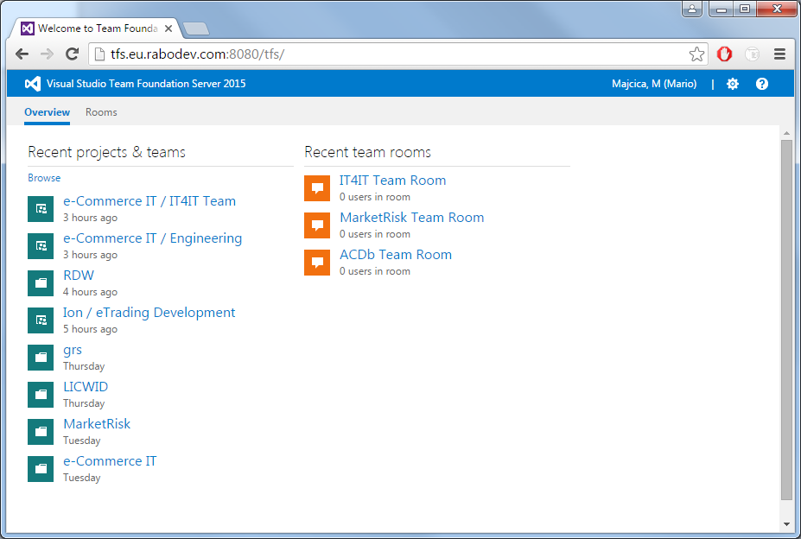Click the browser forward arrow
The width and height of the screenshot is (801, 539).
tap(47, 54)
